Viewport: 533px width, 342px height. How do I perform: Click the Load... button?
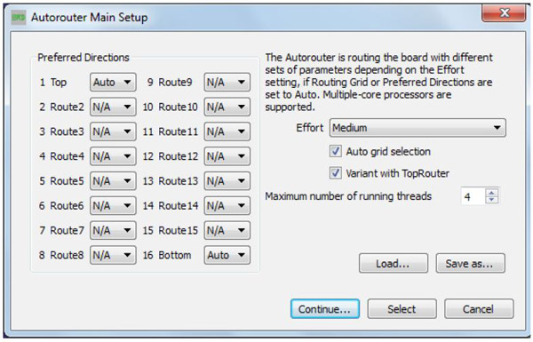(x=394, y=263)
